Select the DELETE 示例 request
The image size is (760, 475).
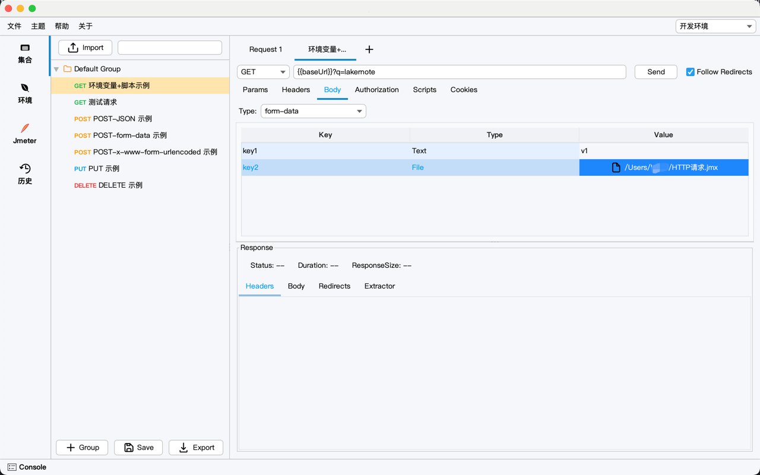[140, 185]
